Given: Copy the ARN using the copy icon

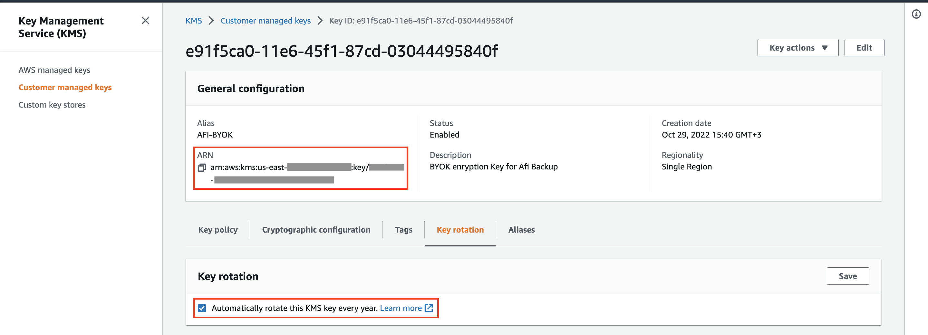Looking at the screenshot, I should point(202,167).
